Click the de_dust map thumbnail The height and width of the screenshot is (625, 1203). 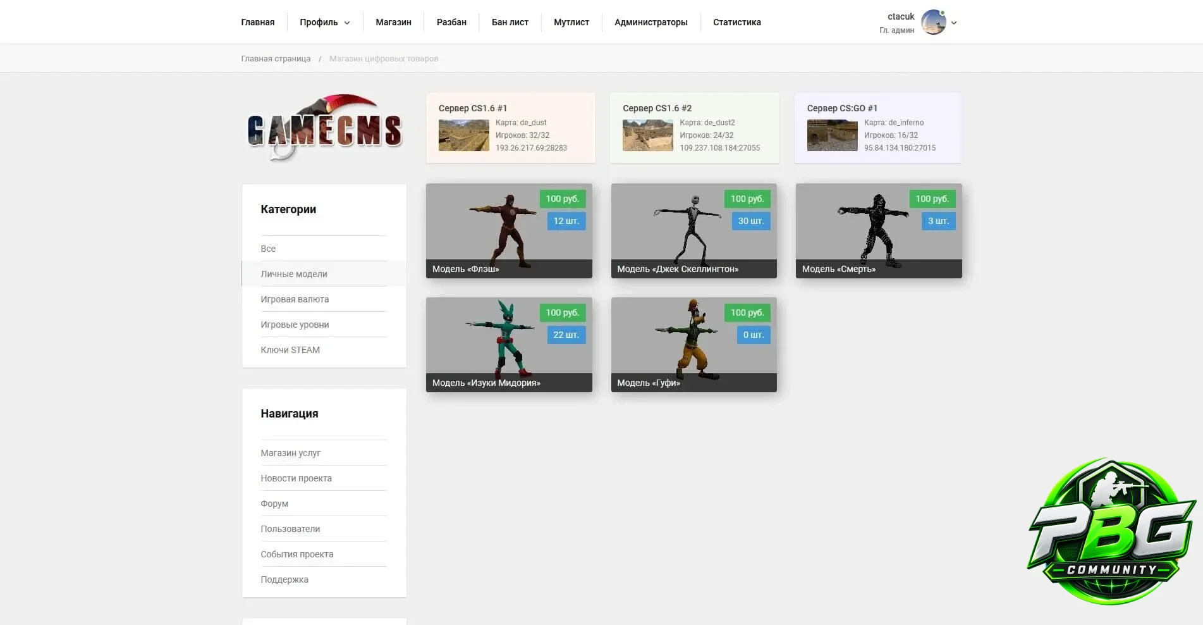tap(464, 135)
